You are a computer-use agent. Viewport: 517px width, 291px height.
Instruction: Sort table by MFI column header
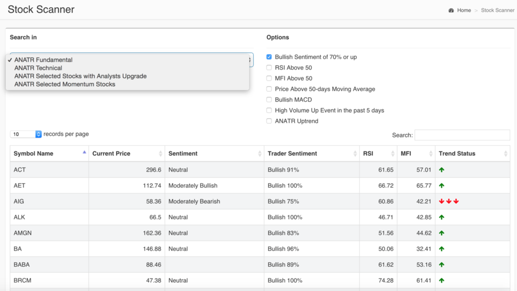[416, 154]
